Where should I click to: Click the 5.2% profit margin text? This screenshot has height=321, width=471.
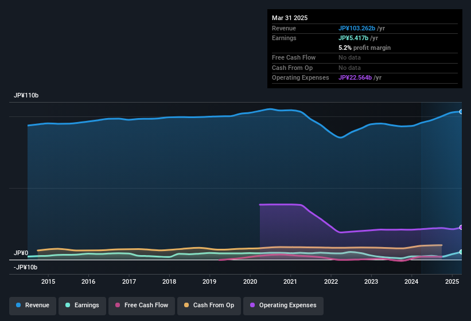[365, 48]
